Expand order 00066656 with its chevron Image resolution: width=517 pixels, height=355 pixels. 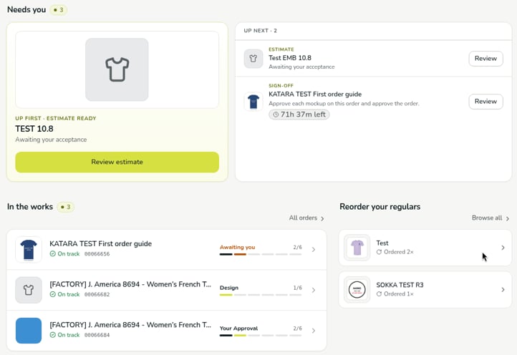[x=313, y=250]
